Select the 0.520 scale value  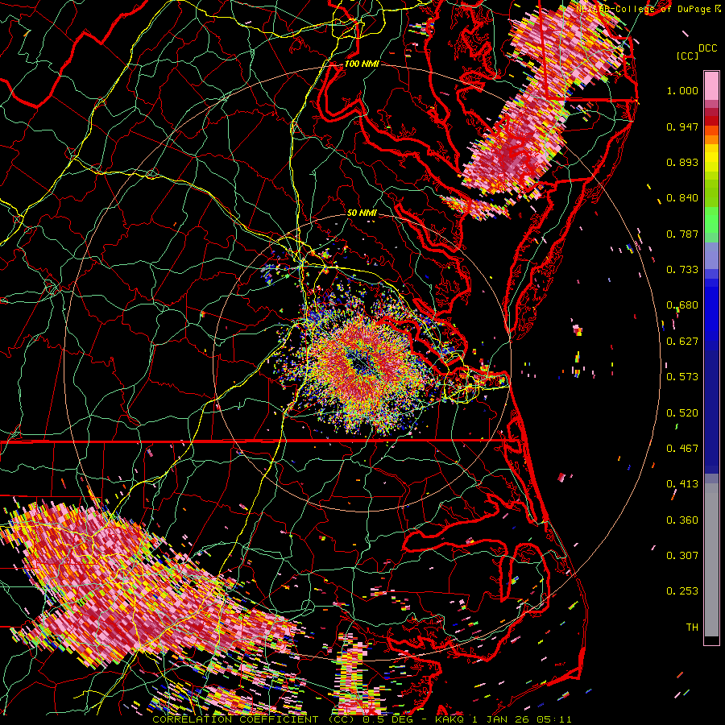(682, 413)
